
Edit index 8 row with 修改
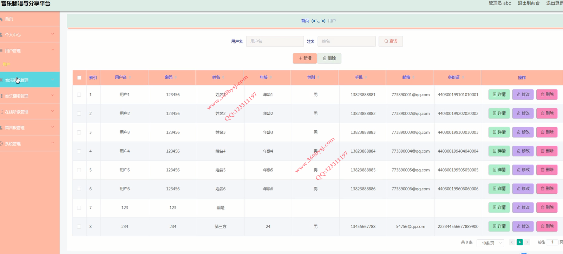[523, 226]
